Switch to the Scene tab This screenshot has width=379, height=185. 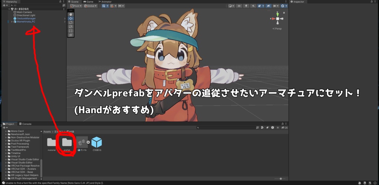pyautogui.click(x=73, y=2)
